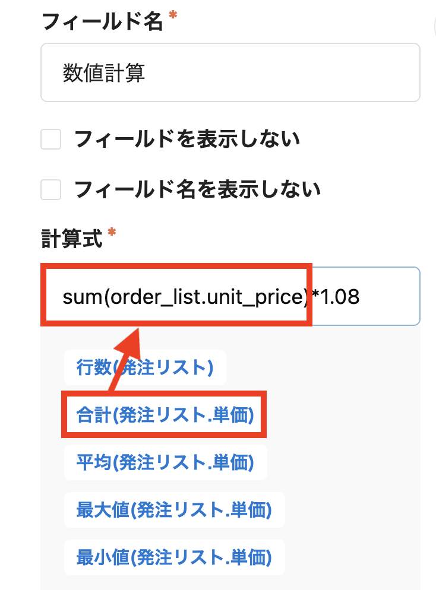
Task: Click the フィールドを表示しない label text
Action: (x=187, y=140)
